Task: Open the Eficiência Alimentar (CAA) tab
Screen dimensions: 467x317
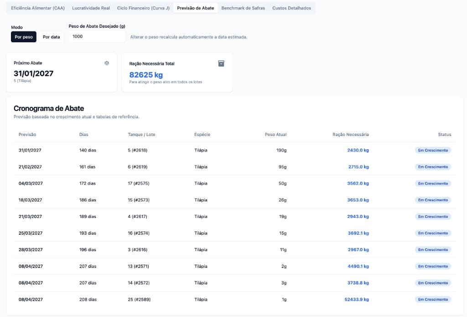Action: 38,8
